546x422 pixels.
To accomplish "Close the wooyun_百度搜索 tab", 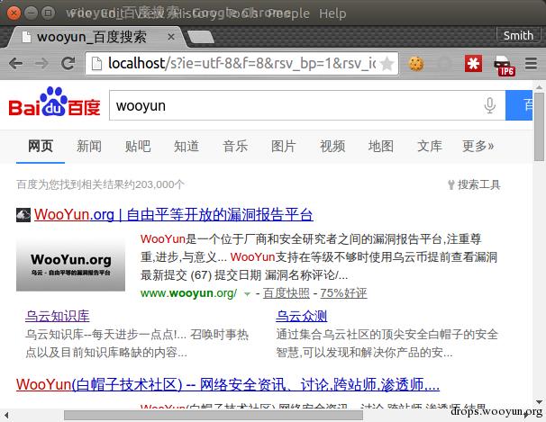I will coord(171,37).
